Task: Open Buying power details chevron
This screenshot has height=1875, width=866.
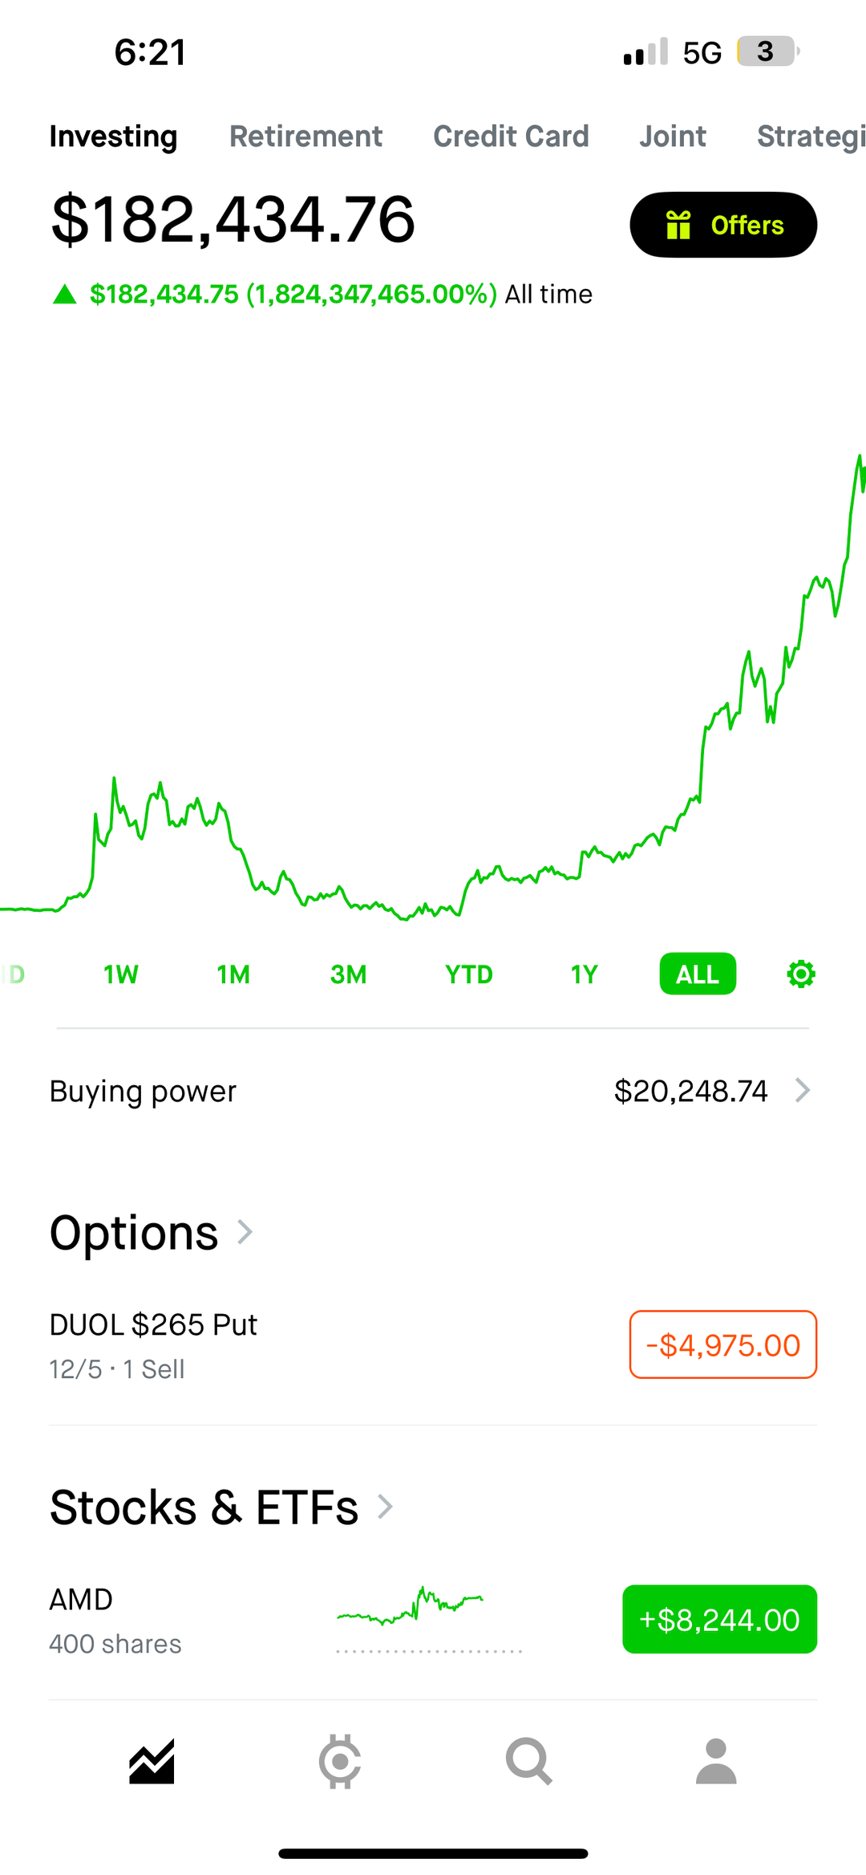Action: (x=802, y=1091)
